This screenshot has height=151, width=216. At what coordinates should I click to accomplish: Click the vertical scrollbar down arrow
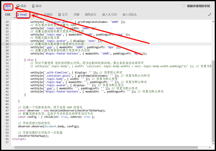click(213, 144)
